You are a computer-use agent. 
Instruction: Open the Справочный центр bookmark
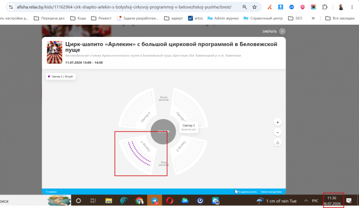(x=263, y=18)
